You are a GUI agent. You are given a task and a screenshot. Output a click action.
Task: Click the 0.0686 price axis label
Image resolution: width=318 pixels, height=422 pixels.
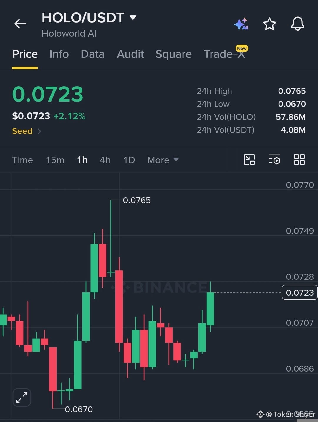pos(300,369)
